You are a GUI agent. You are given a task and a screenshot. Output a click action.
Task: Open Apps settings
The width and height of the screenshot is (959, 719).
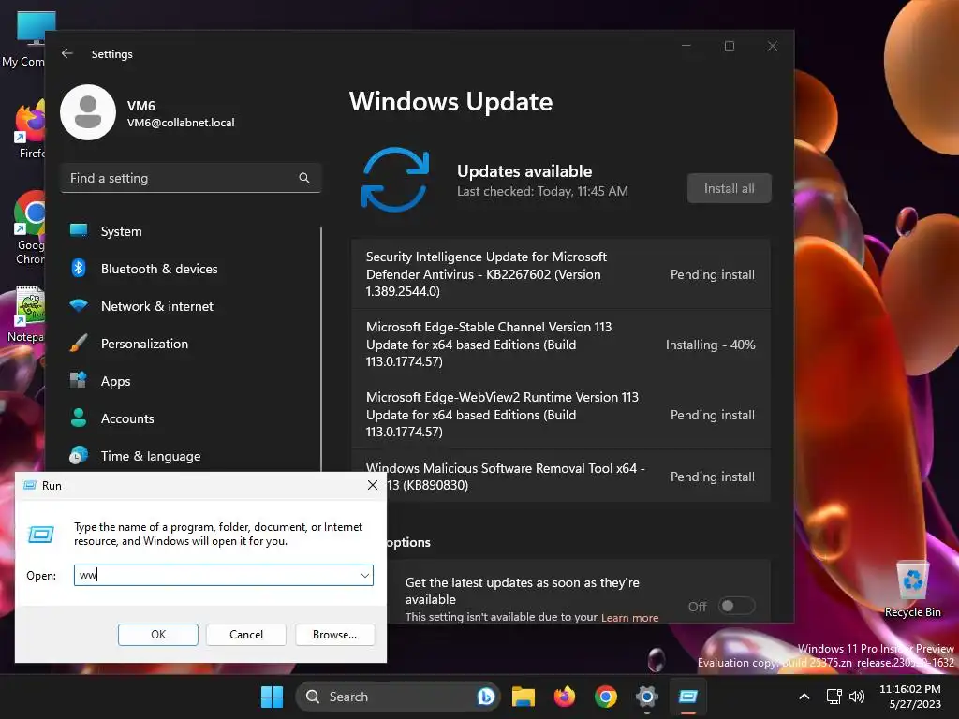192,381
